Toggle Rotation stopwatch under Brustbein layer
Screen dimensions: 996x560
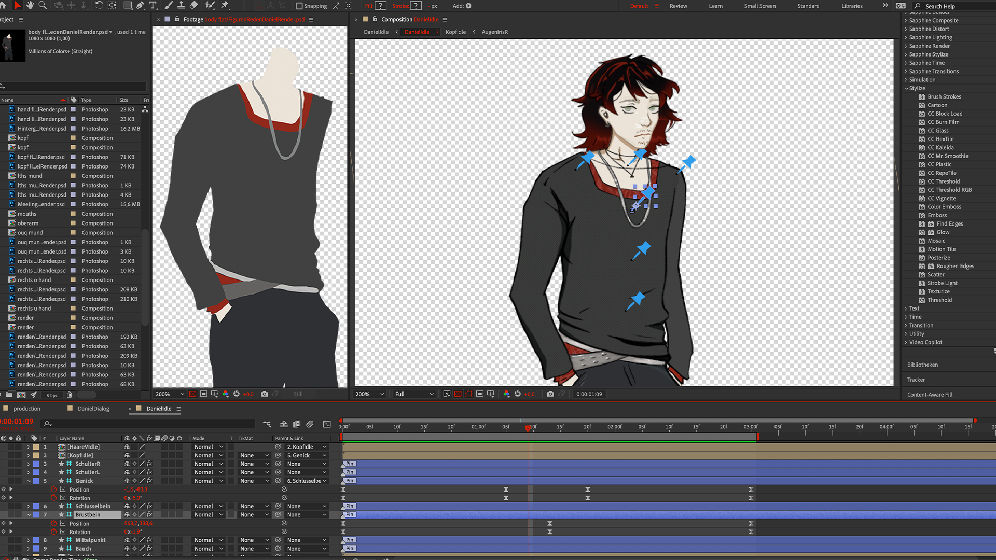[53, 532]
